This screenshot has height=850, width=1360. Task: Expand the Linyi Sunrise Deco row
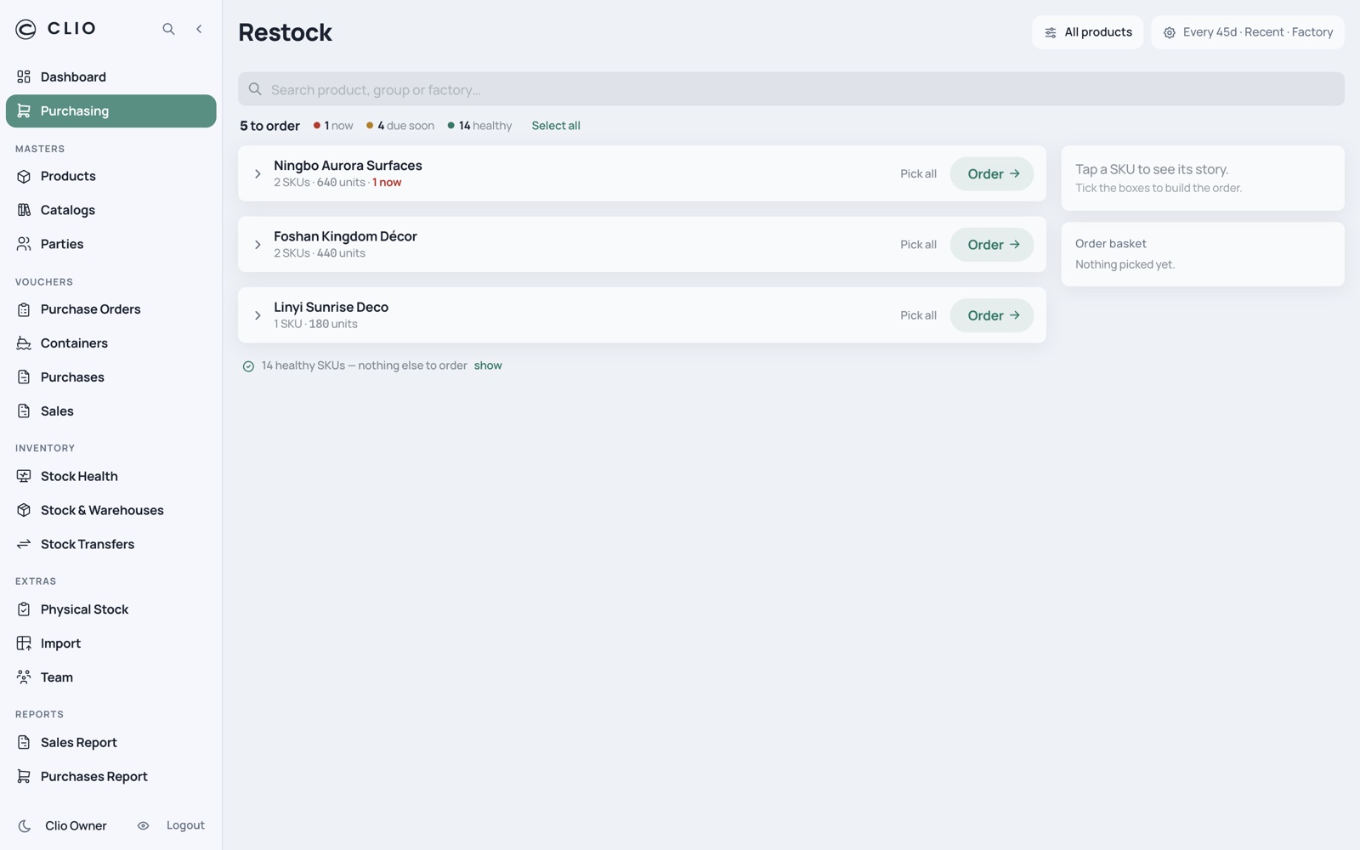(x=258, y=315)
